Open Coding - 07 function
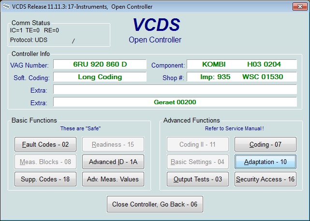This screenshot has width=310, height=221. [265, 144]
